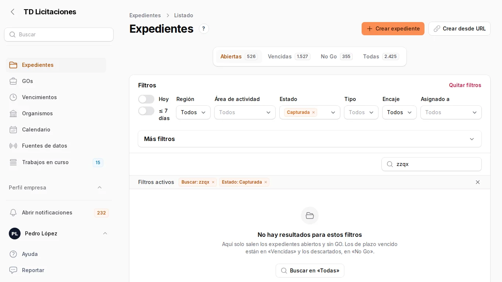Viewport: 502px width, 282px height.
Task: Click the Crear desde URL button
Action: 459,29
